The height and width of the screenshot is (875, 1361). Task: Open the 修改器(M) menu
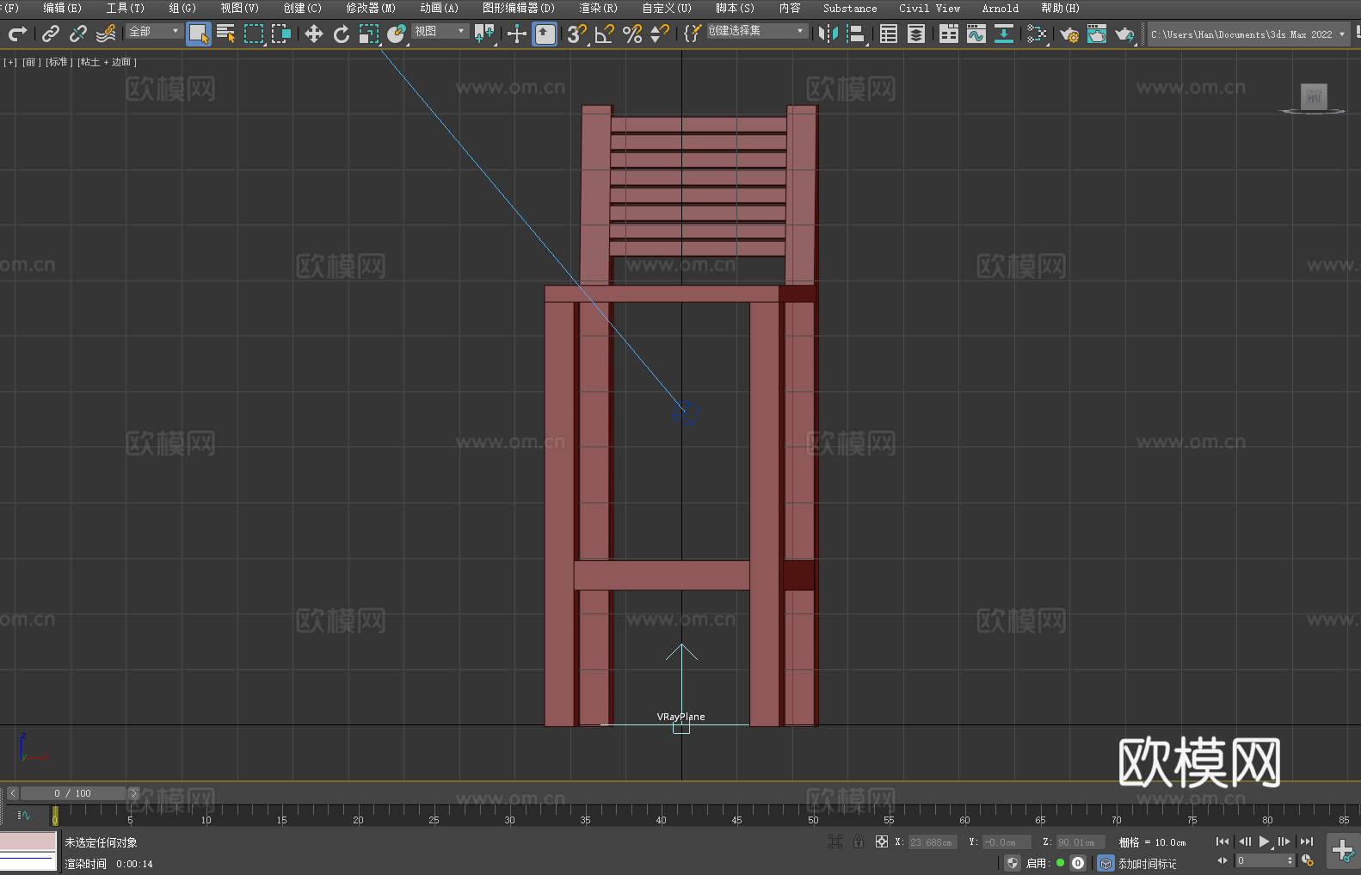371,8
